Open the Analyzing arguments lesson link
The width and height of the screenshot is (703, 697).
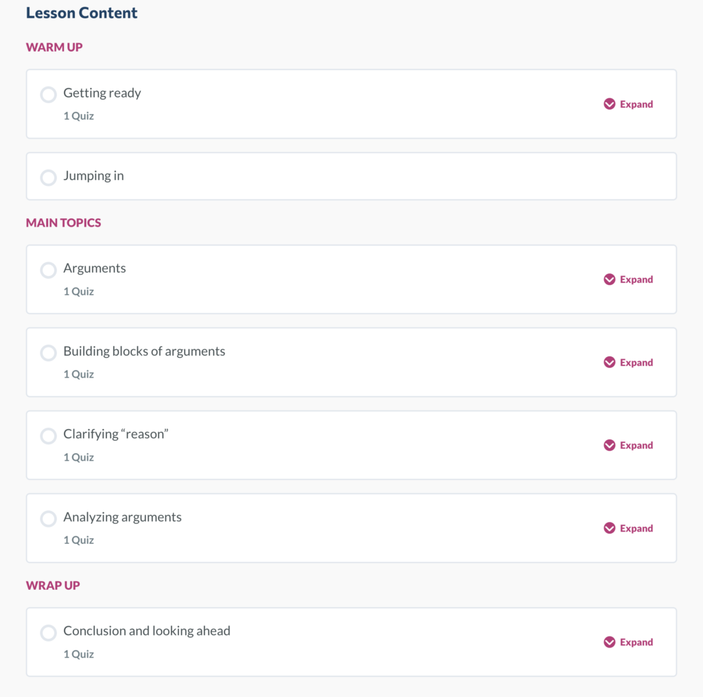[x=122, y=517]
